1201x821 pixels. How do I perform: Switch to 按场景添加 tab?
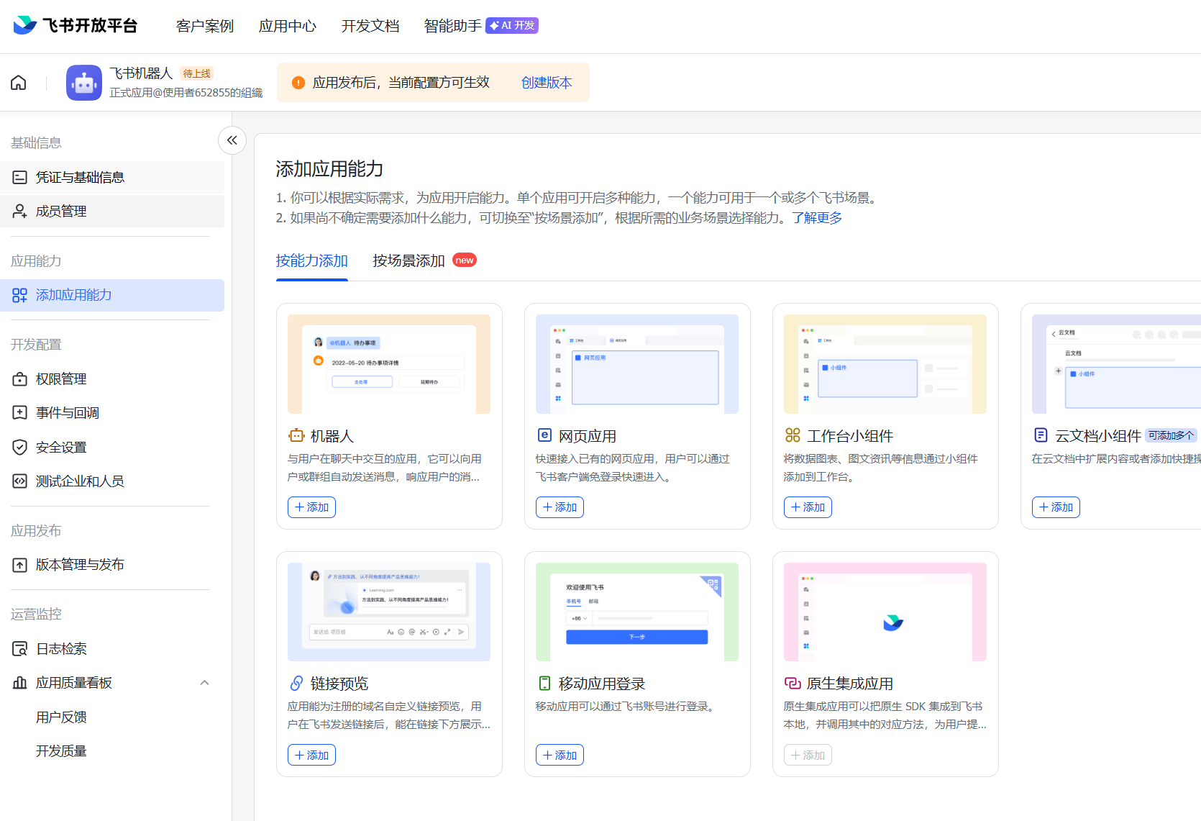coord(408,261)
